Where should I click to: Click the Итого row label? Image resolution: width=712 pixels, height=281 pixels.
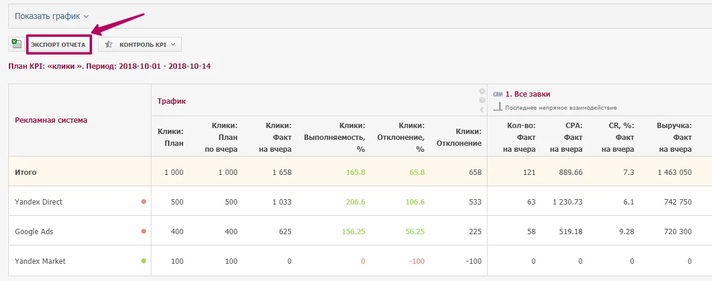[26, 173]
